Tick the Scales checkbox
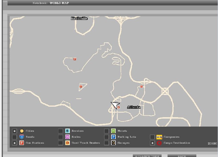The width and height of the screenshot is (218, 157). (60, 137)
